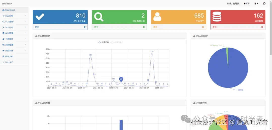
Task: Click the 2024-08-19 axis date label
Action: click(x=113, y=88)
